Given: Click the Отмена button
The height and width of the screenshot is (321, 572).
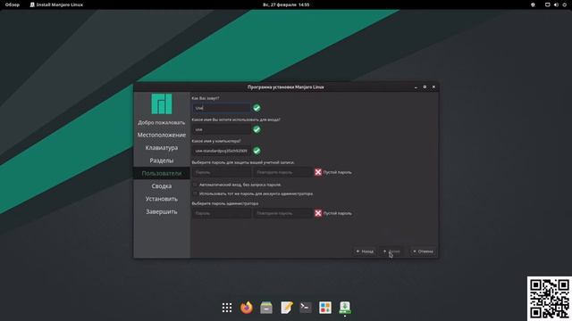Looking at the screenshot, I should point(423,251).
